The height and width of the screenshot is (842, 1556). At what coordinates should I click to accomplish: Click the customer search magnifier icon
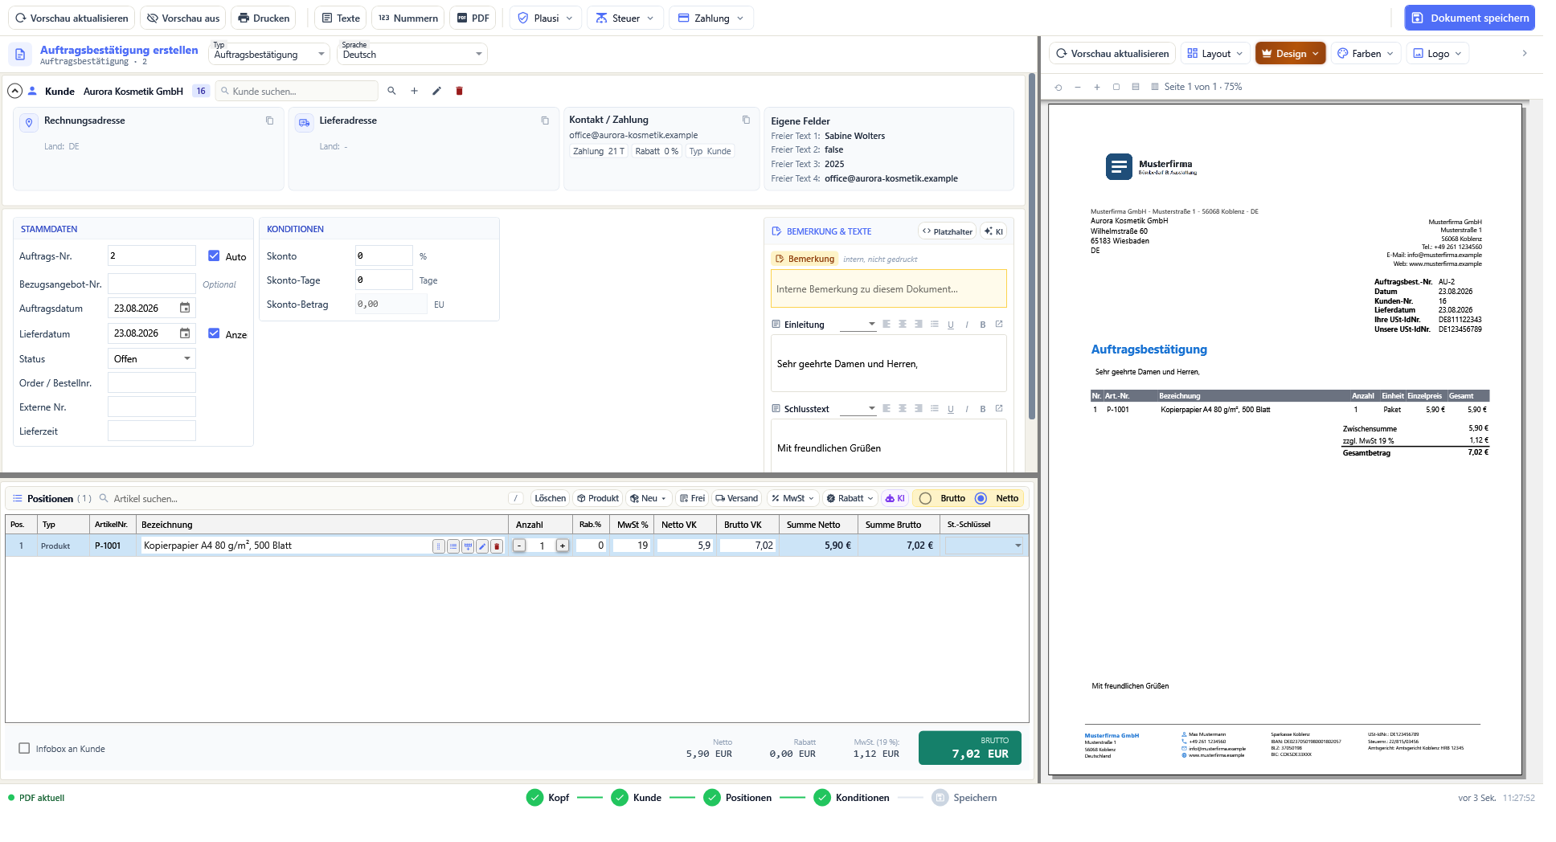[391, 91]
